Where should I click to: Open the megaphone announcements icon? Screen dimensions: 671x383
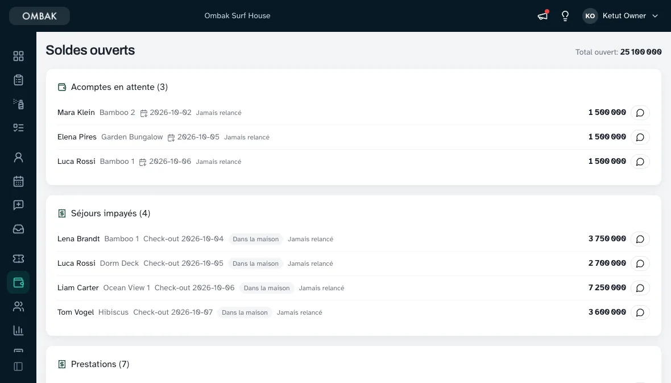(542, 16)
